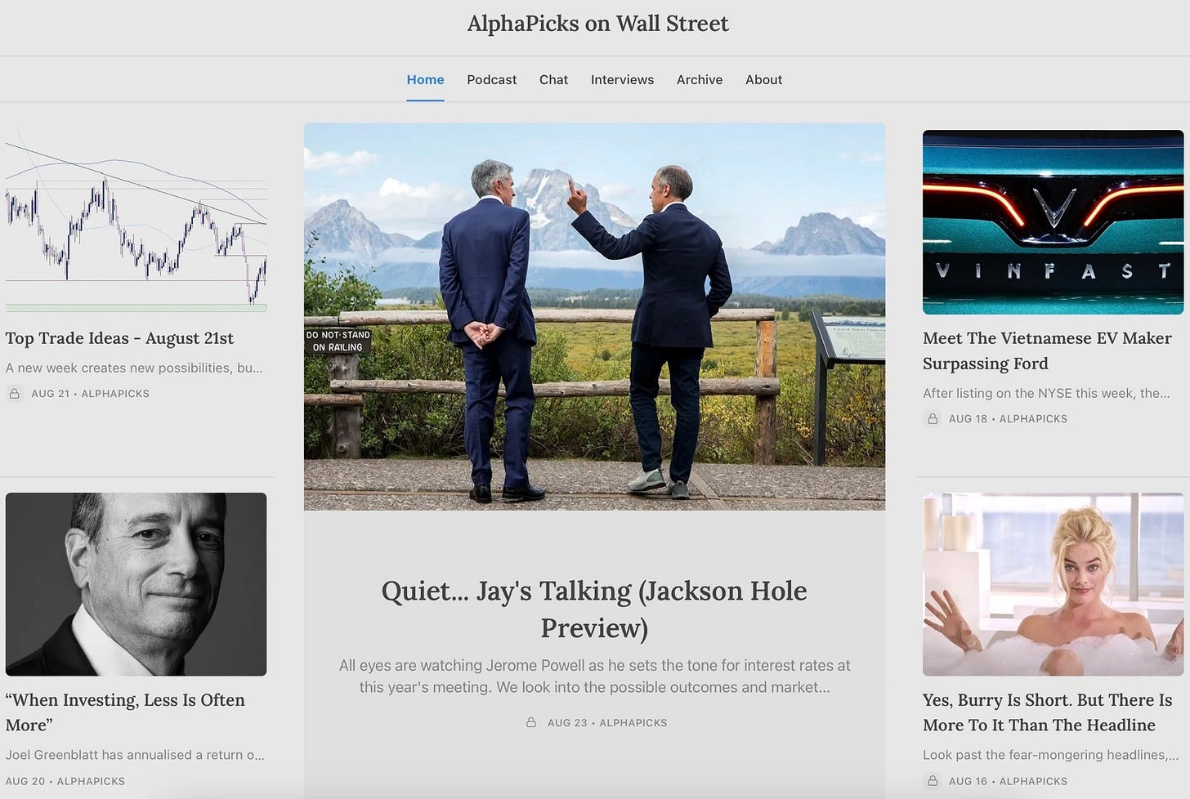Open the Yes, Burry Is Short article
This screenshot has width=1190, height=799.
(x=1047, y=712)
